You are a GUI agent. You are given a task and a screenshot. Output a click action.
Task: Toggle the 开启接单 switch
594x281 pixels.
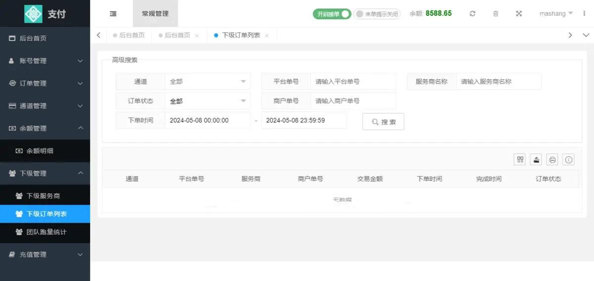(x=332, y=14)
